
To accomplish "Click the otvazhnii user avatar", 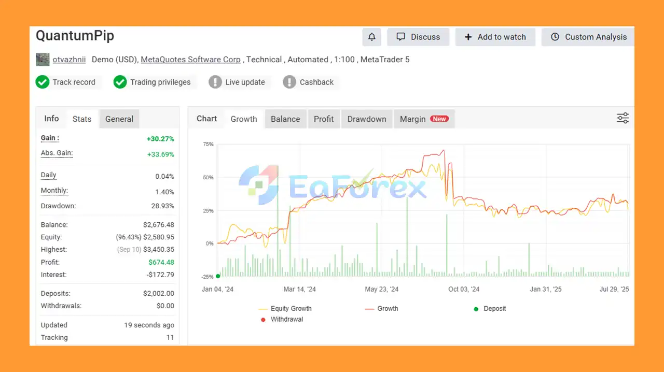I will coord(43,60).
